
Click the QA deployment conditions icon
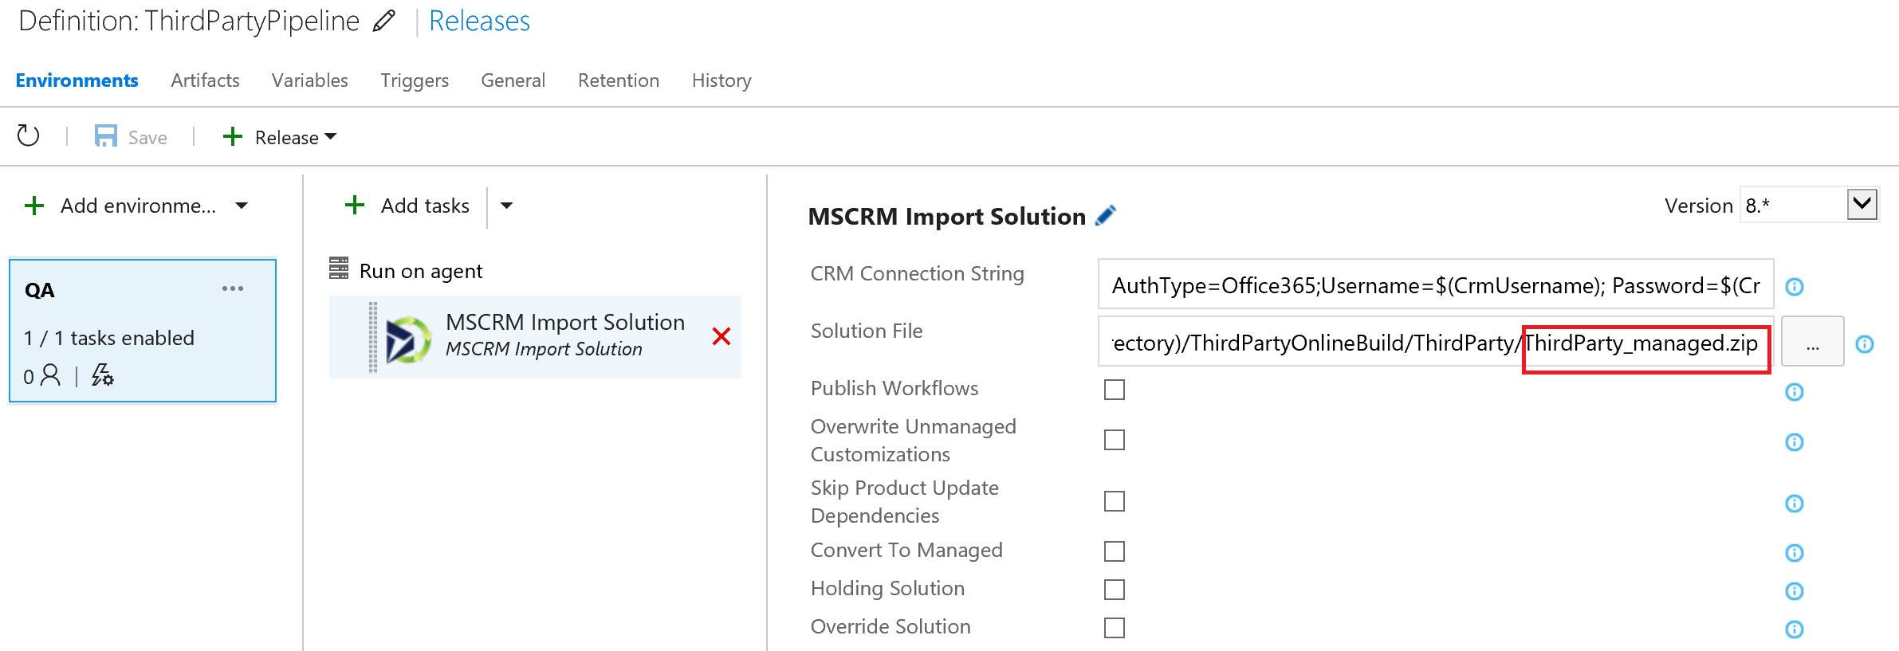click(x=102, y=375)
